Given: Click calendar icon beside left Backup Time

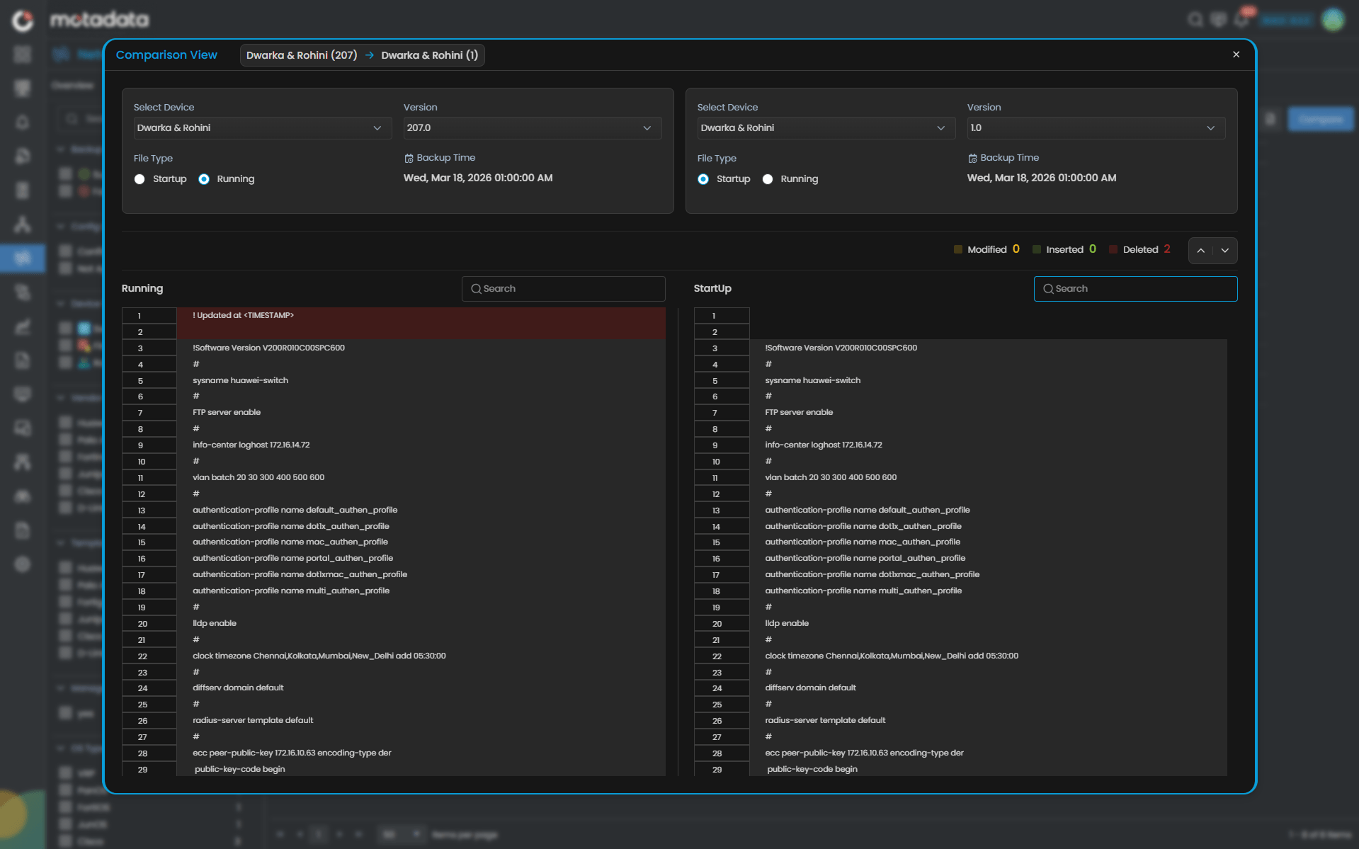Looking at the screenshot, I should (409, 159).
